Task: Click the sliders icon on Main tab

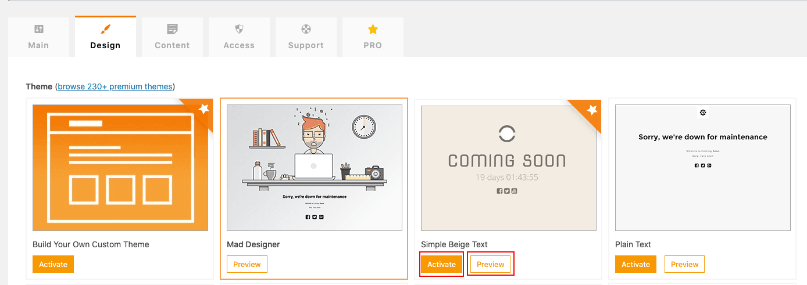Action: pos(39,29)
